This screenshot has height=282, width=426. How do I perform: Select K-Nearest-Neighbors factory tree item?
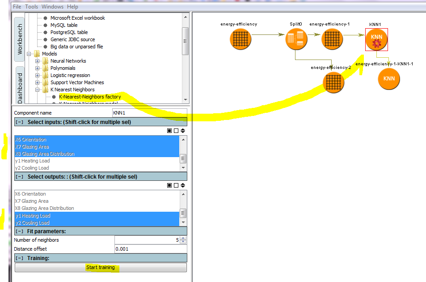[90, 97]
